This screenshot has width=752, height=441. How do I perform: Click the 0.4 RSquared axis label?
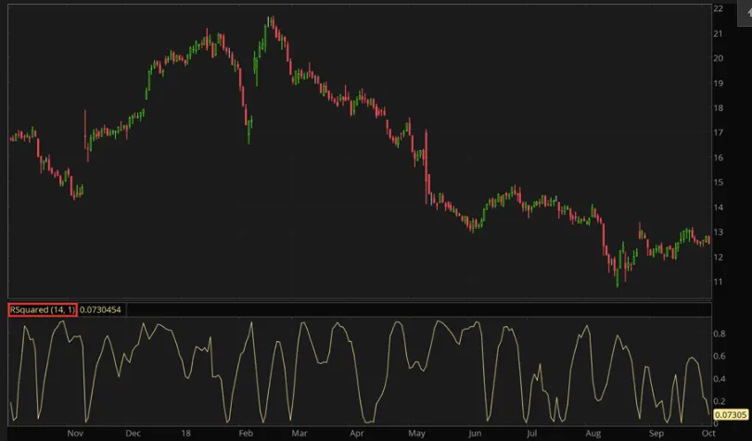pyautogui.click(x=720, y=379)
